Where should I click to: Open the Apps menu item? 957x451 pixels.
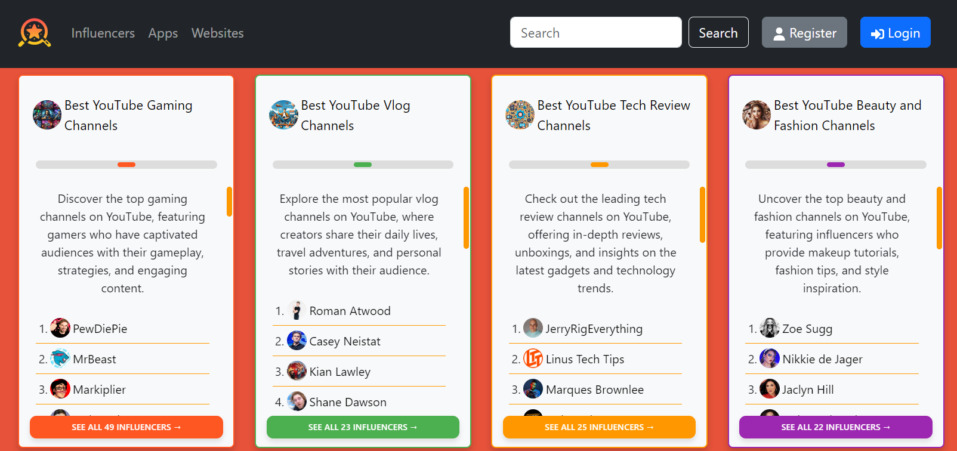(163, 33)
